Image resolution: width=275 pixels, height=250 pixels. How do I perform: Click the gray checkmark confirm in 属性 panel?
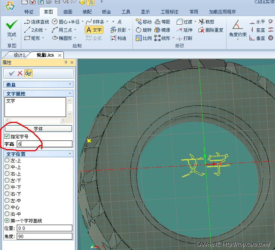click(x=12, y=73)
